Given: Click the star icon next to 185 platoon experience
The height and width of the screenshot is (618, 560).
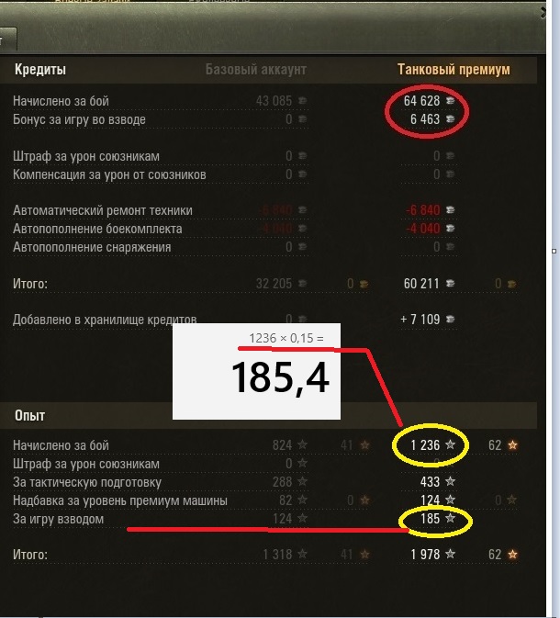Looking at the screenshot, I should [x=450, y=520].
